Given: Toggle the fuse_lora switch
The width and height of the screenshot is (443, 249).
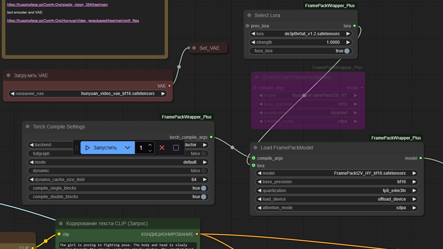Looking at the screenshot, I should coord(347,51).
